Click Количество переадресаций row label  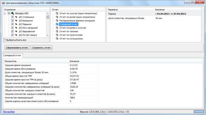point(19,98)
